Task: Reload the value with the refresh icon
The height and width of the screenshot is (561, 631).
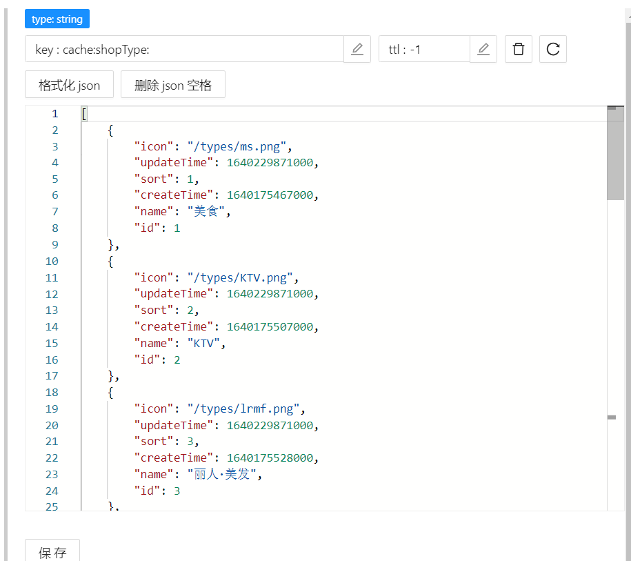Action: 552,49
